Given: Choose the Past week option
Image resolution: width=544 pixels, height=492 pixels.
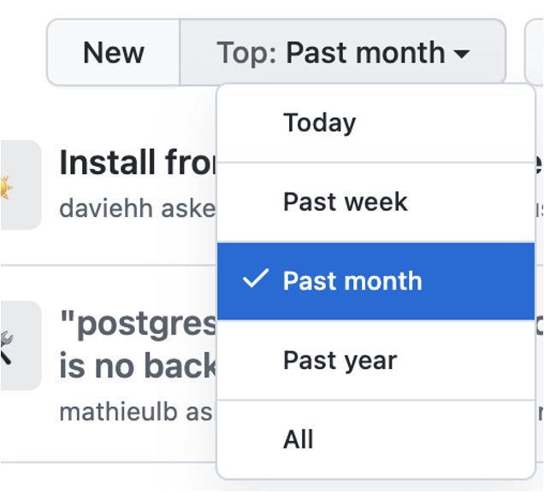Looking at the screenshot, I should coord(375,202).
